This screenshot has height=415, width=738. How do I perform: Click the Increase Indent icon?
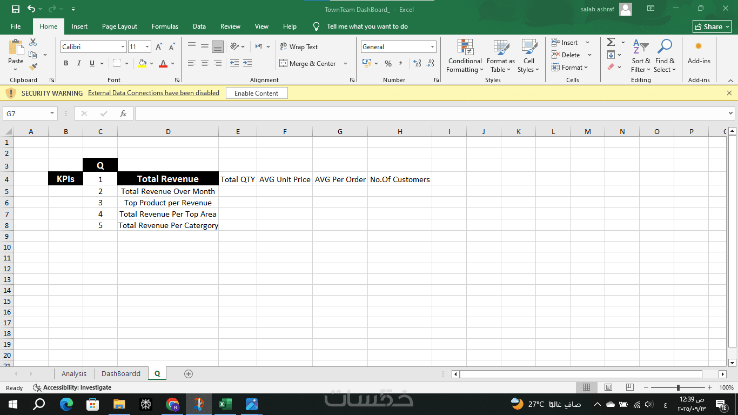(247, 63)
